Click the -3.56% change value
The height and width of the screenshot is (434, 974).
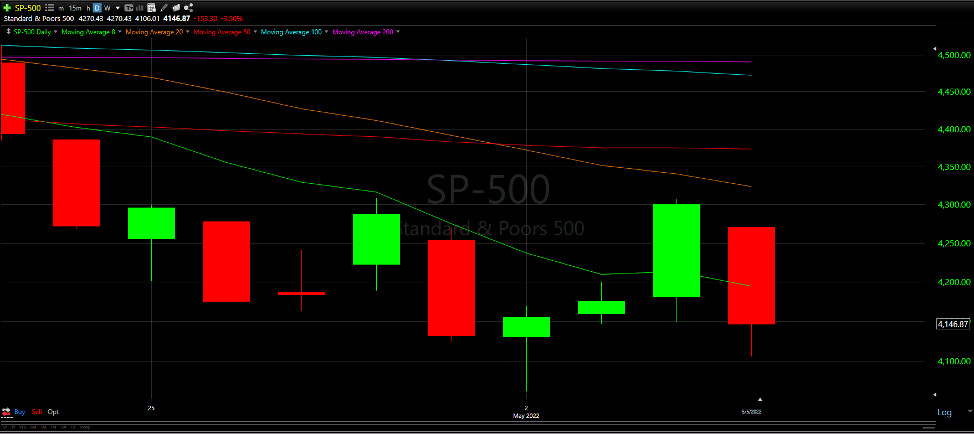click(232, 19)
